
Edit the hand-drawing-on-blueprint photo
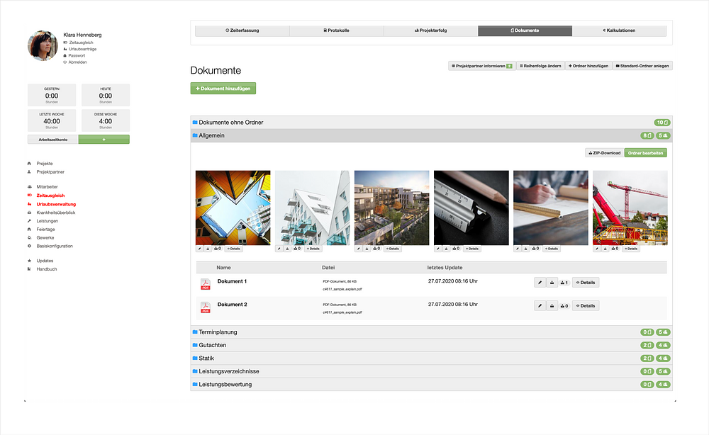pos(518,249)
